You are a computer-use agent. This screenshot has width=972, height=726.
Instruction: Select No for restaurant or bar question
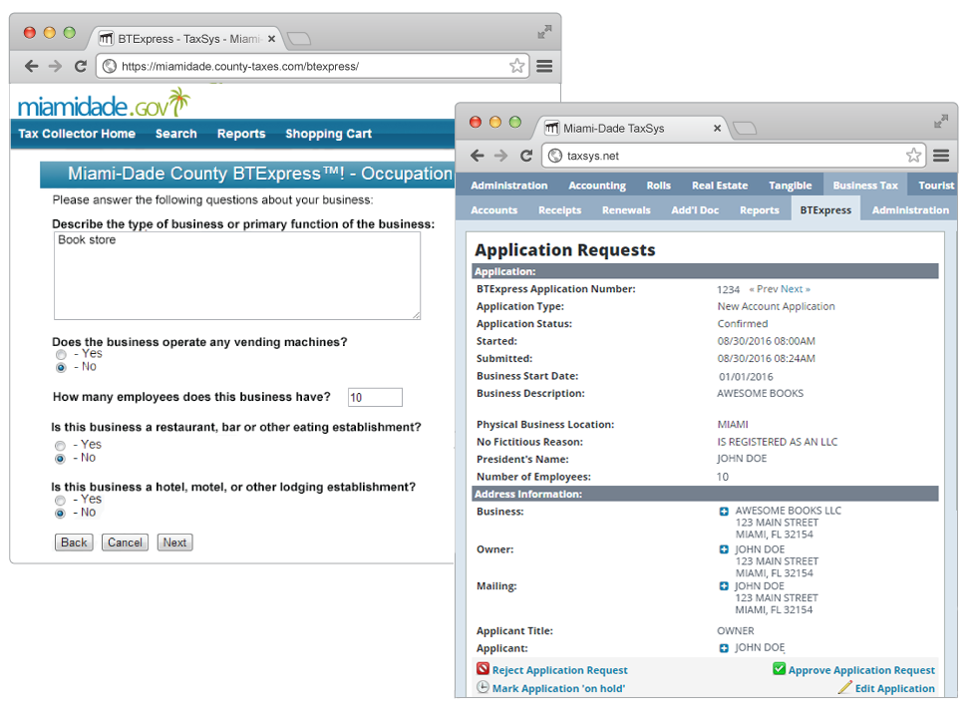coord(60,459)
